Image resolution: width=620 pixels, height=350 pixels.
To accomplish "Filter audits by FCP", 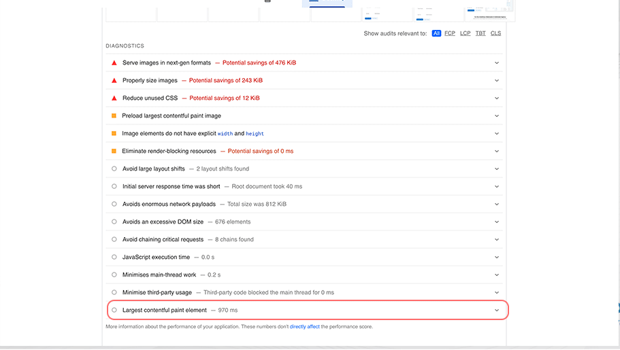I will pyautogui.click(x=450, y=33).
